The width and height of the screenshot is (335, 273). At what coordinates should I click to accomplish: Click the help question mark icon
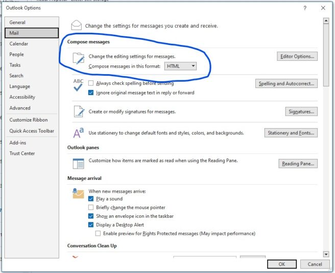(305, 8)
